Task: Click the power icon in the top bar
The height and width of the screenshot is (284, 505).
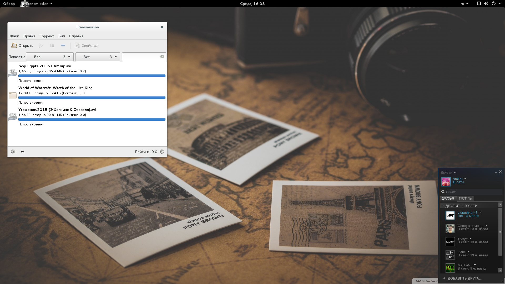Action: 493,4
